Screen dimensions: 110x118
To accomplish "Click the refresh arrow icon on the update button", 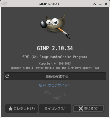I will click(x=7, y=76).
